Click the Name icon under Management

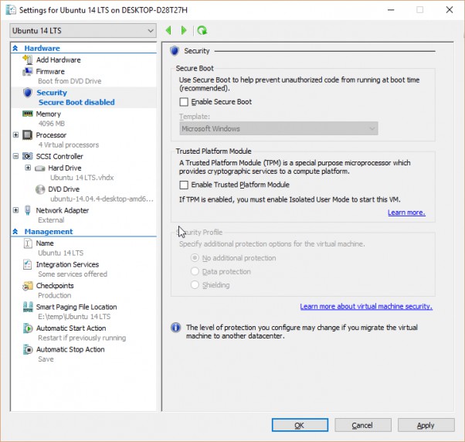[28, 243]
